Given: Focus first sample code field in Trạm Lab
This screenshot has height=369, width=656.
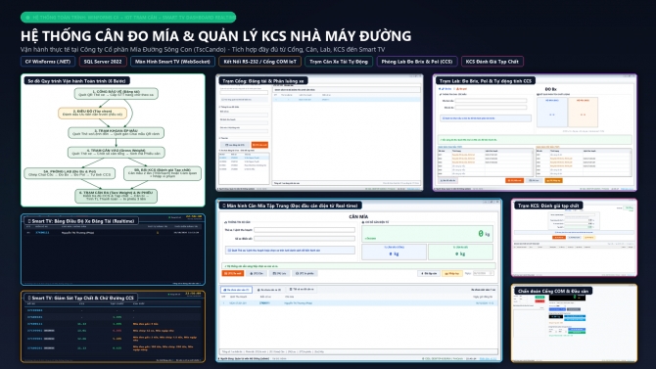Looking at the screenshot, I should (491, 101).
